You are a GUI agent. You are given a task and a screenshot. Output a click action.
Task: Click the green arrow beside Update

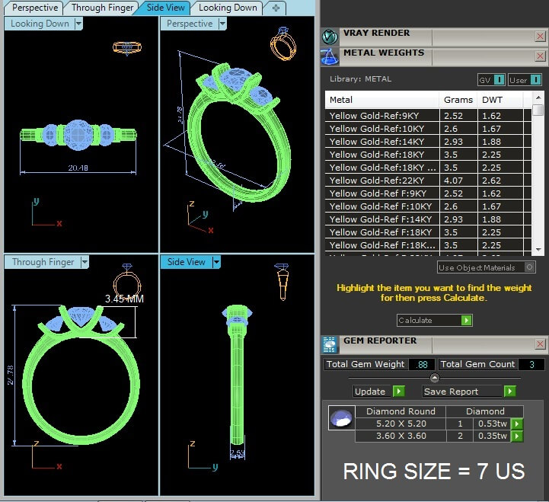coord(398,392)
